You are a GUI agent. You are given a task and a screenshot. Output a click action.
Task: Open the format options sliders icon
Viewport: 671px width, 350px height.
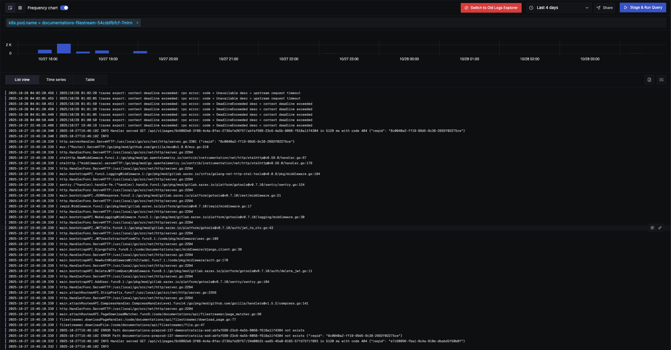point(661,80)
